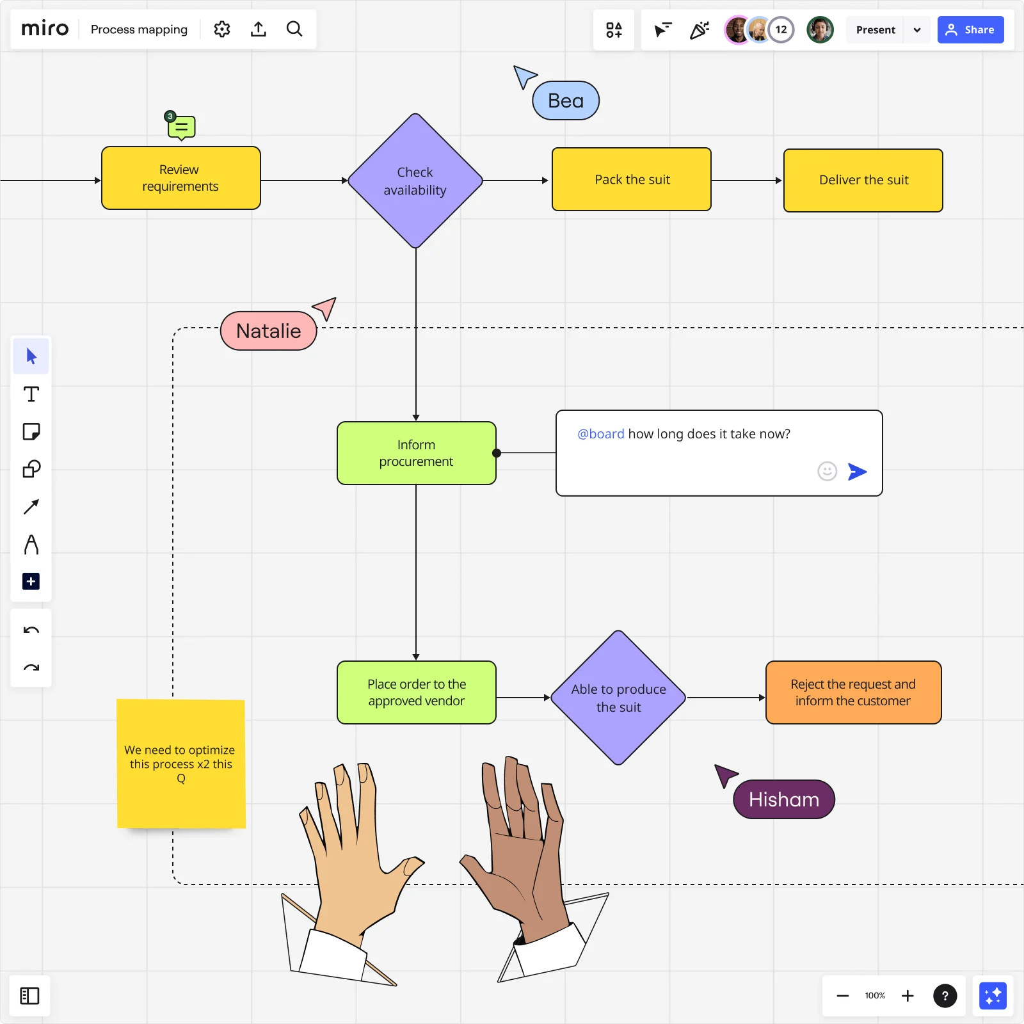1024x1024 pixels.
Task: Click the first collaborator avatar
Action: [x=737, y=29]
